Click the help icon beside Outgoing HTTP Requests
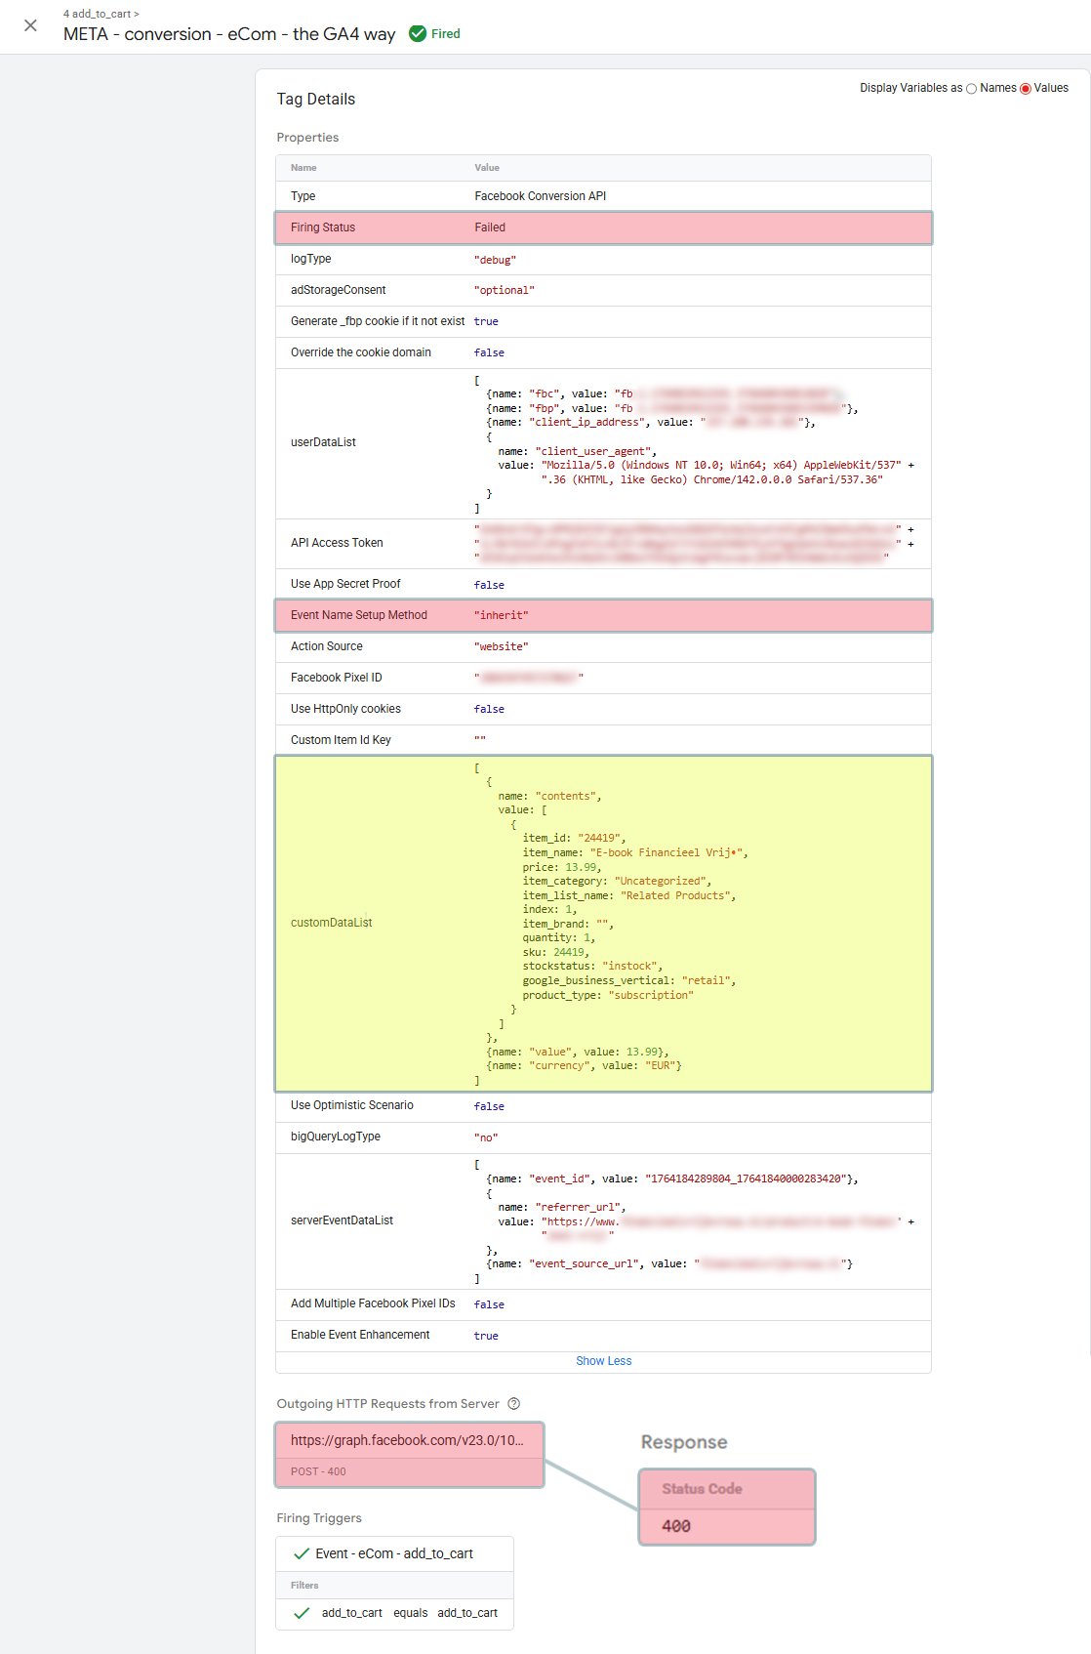Viewport: 1091px width, 1654px height. coord(513,1404)
